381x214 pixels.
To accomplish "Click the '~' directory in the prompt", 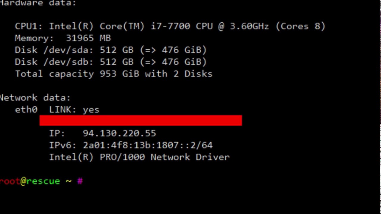I will tap(68, 181).
